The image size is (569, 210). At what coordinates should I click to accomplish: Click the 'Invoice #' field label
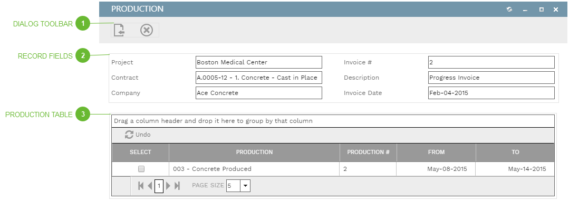pyautogui.click(x=358, y=62)
